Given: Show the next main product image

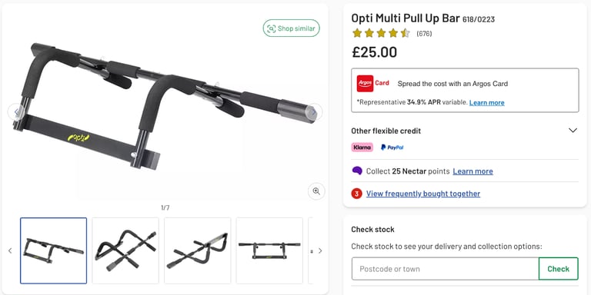Looking at the screenshot, I should pyautogui.click(x=314, y=111).
